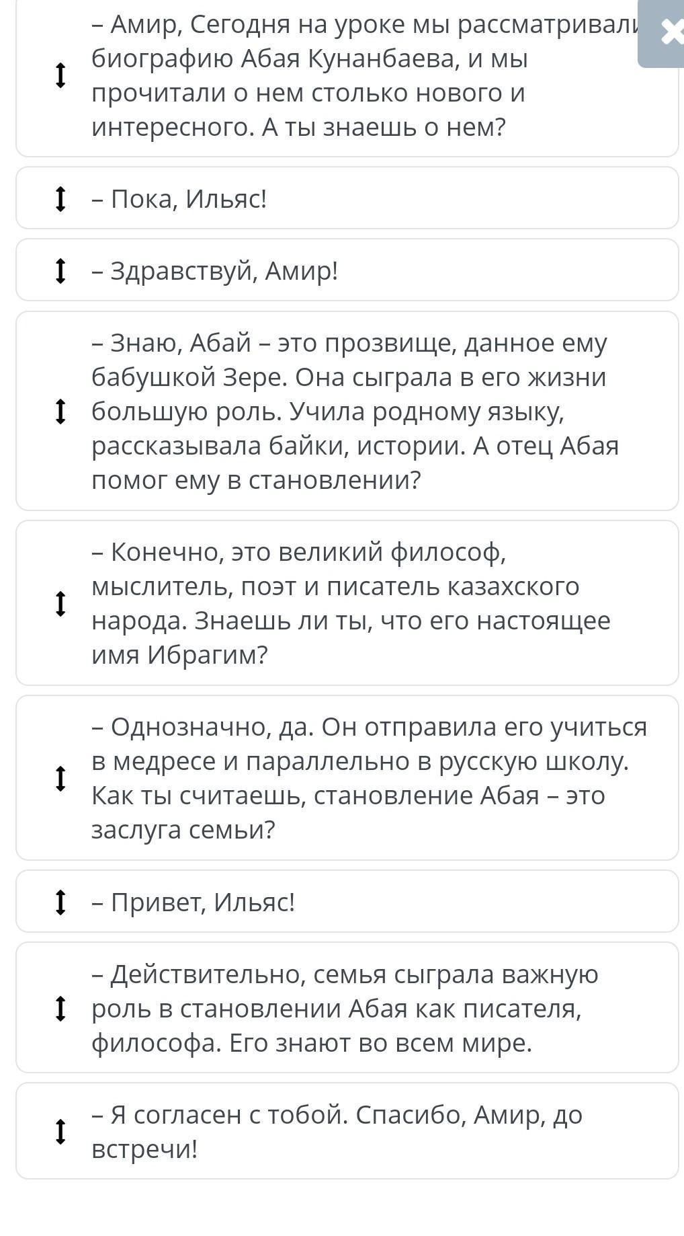Select the card mentioning имя Ибрагим
The image size is (684, 1236).
(x=347, y=603)
